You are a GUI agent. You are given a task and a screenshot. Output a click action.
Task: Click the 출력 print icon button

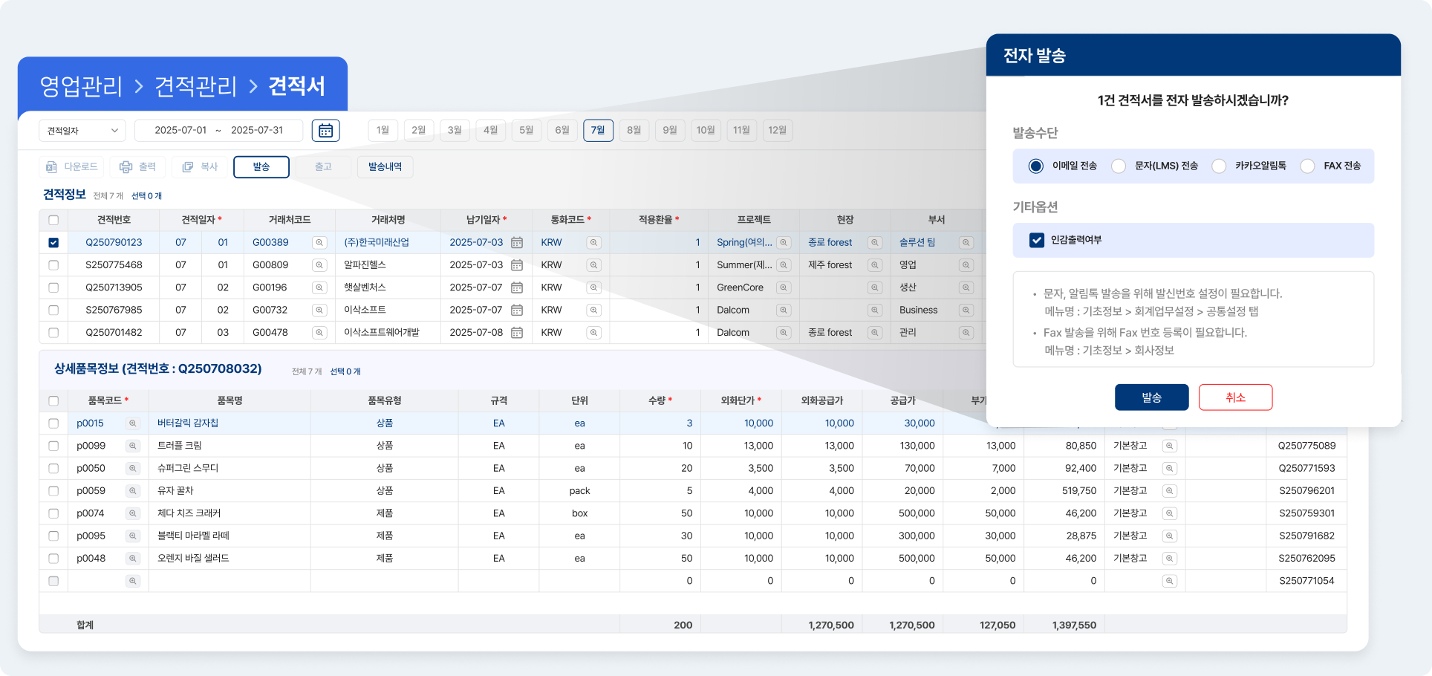[137, 167]
